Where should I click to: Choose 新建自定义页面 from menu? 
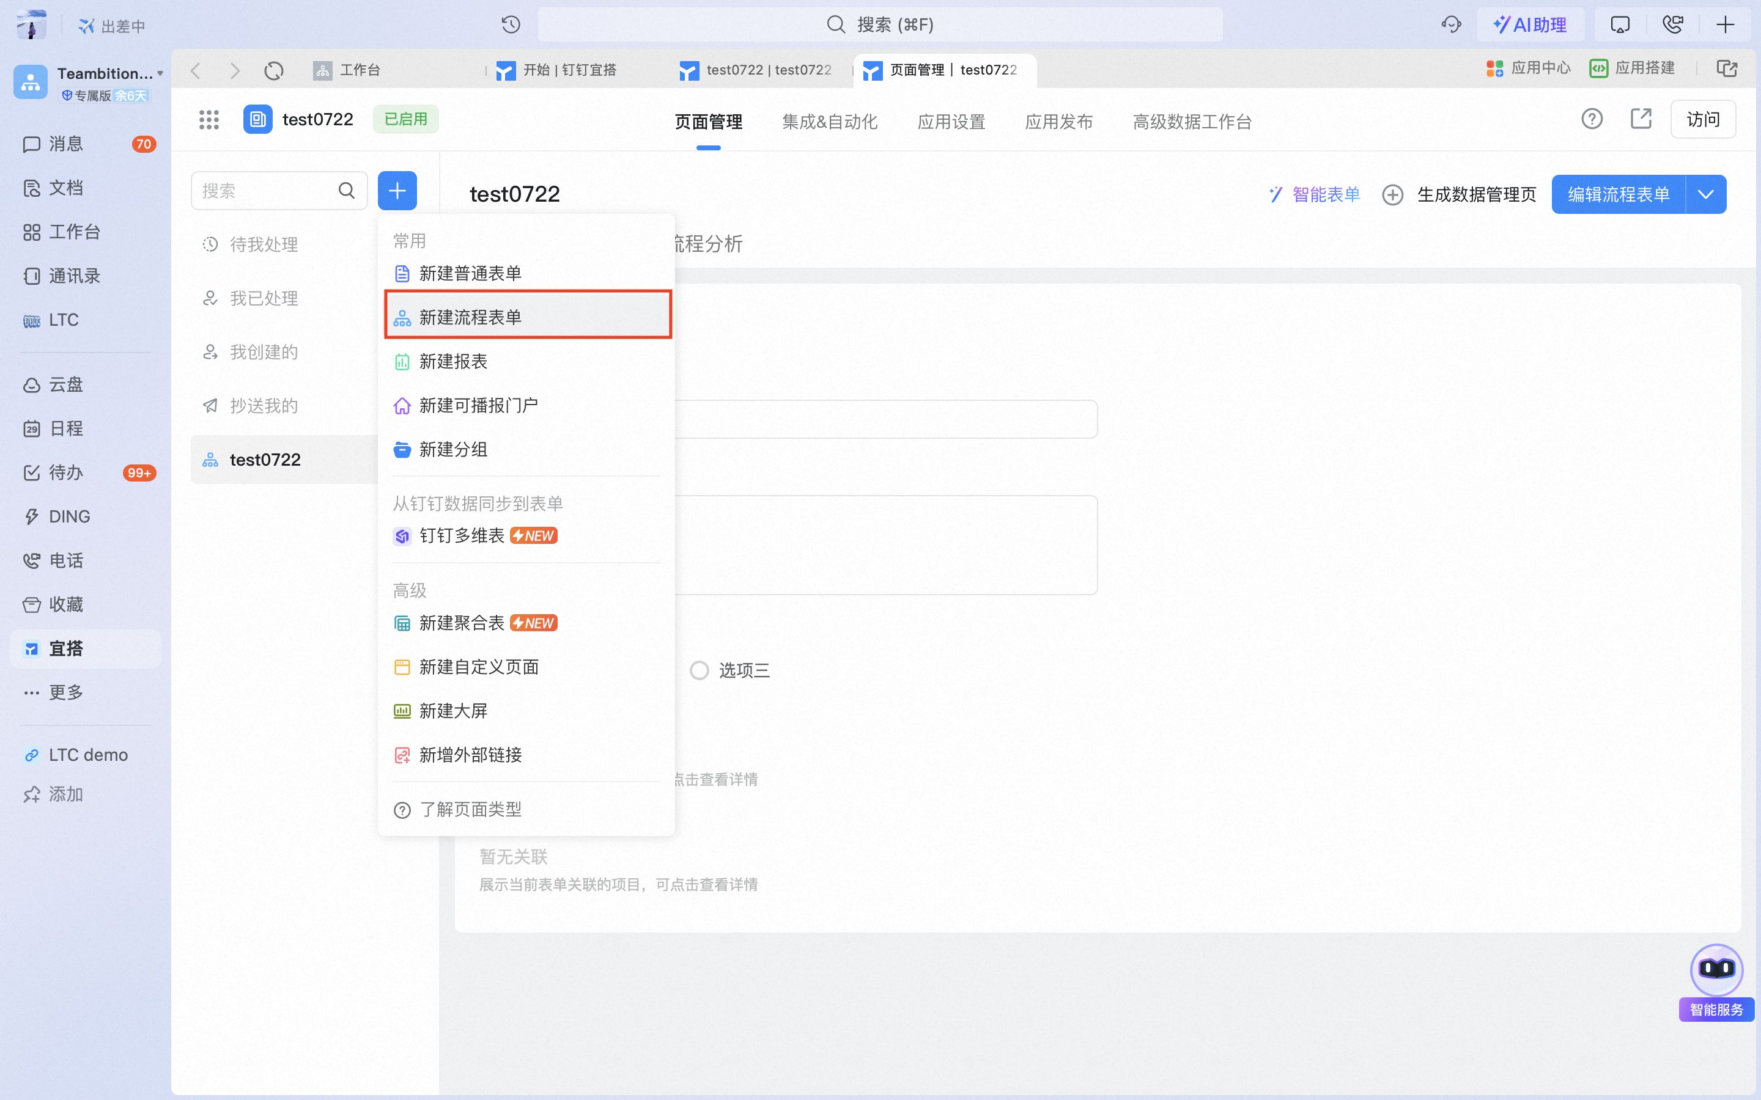point(527,667)
